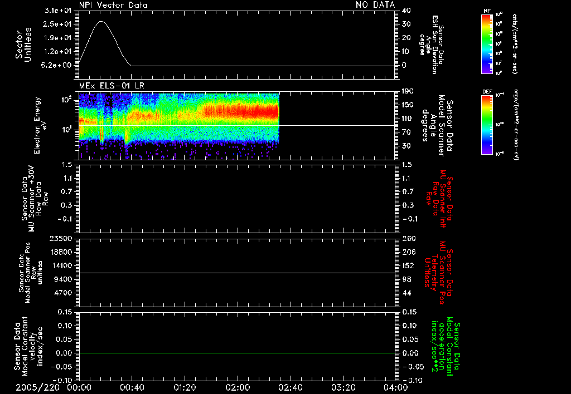
Task: Click the green zero line in velocity panel
Action: coord(236,353)
